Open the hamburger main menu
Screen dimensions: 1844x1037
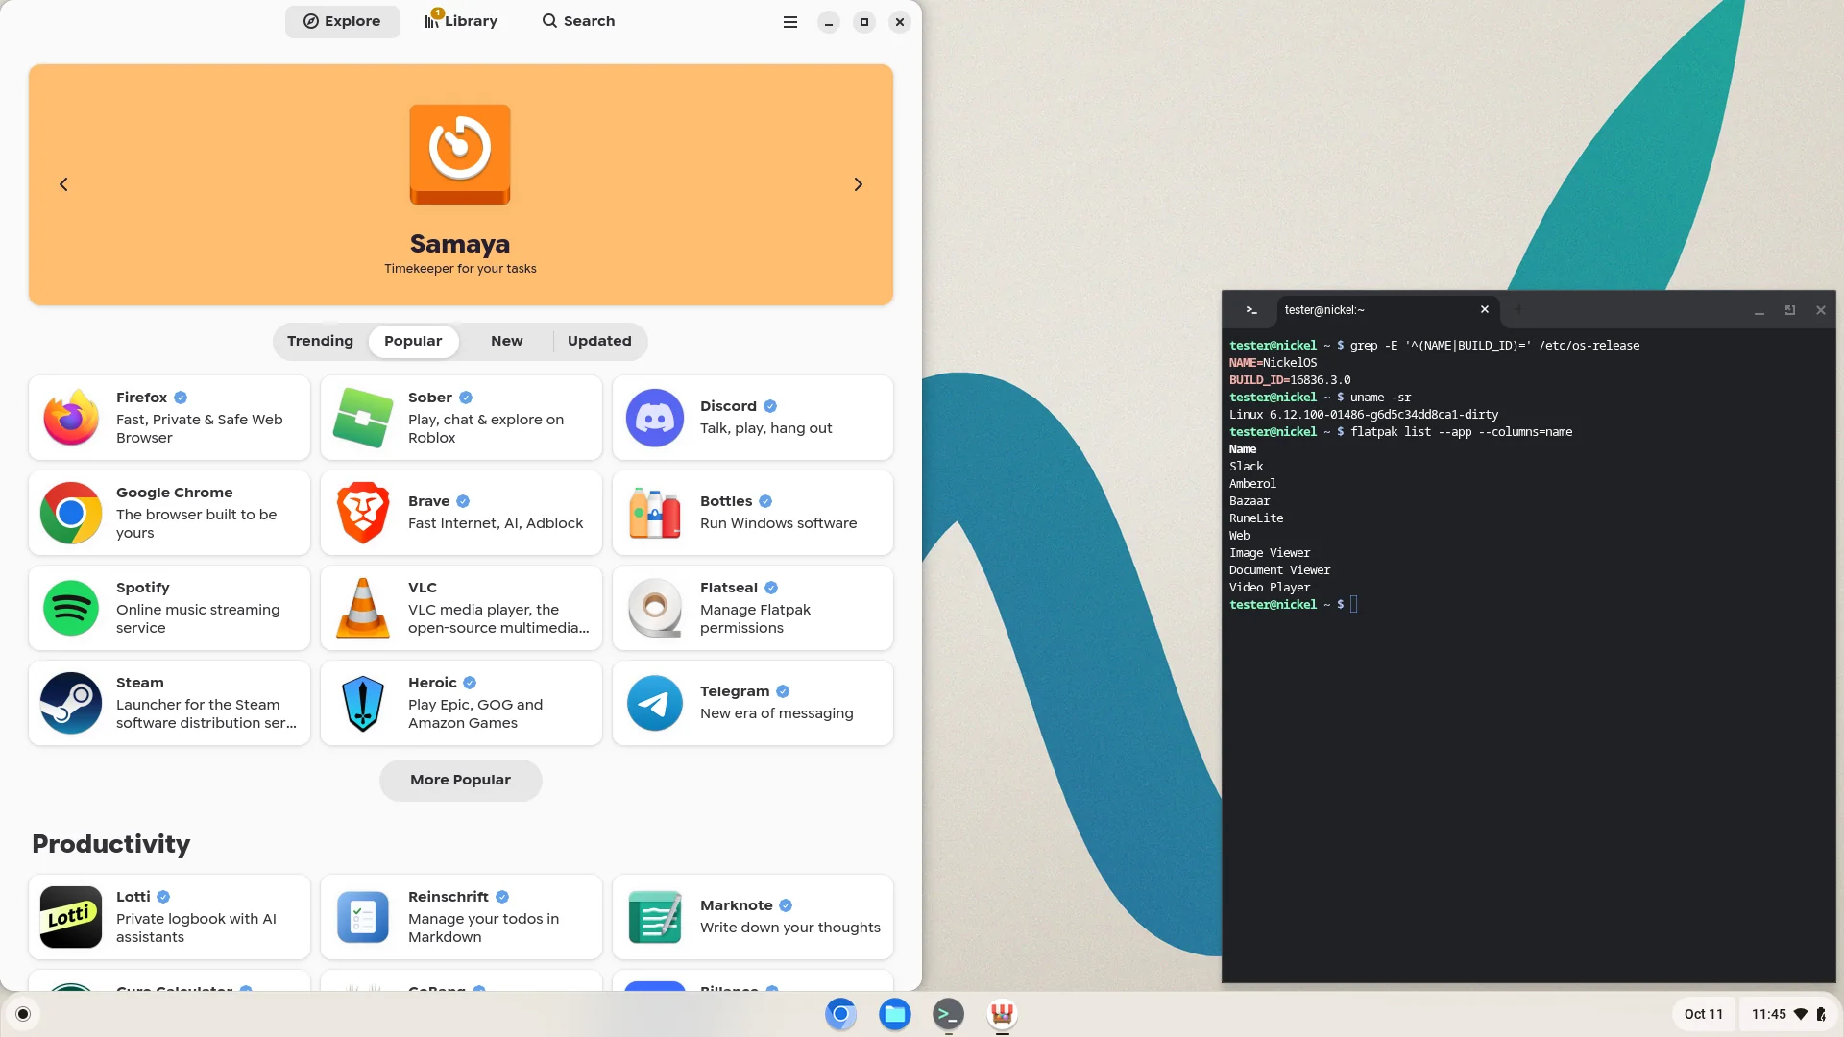[x=790, y=22]
